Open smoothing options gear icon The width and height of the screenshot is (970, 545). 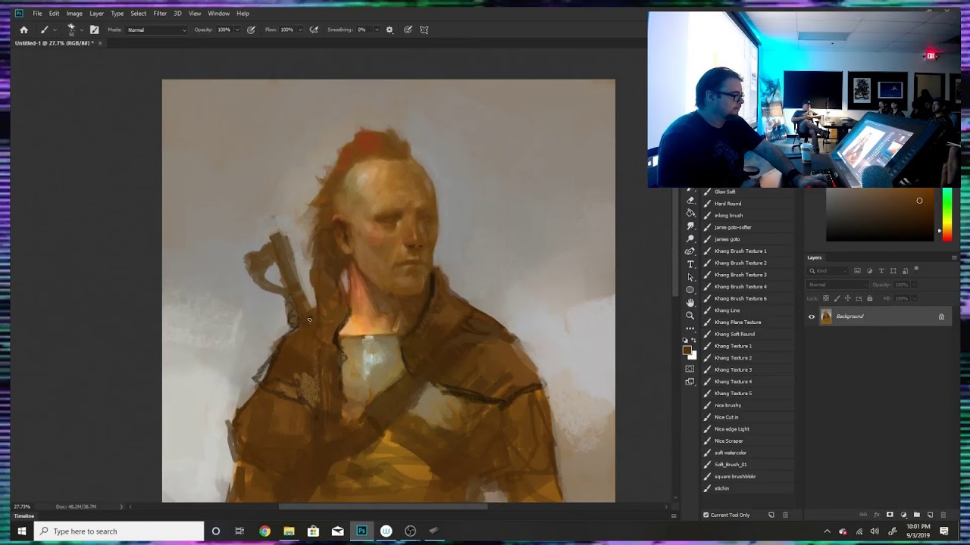tap(390, 30)
